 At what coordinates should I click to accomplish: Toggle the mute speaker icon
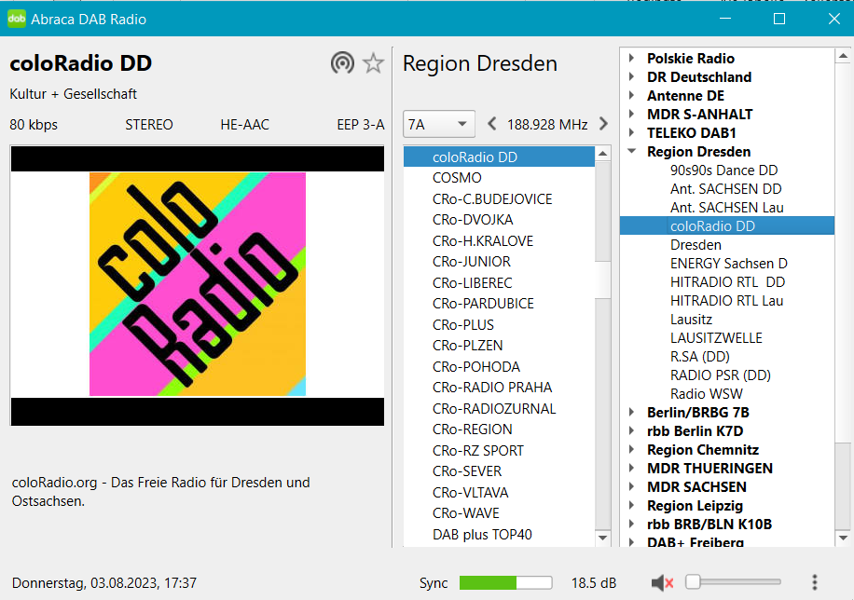coord(662,583)
